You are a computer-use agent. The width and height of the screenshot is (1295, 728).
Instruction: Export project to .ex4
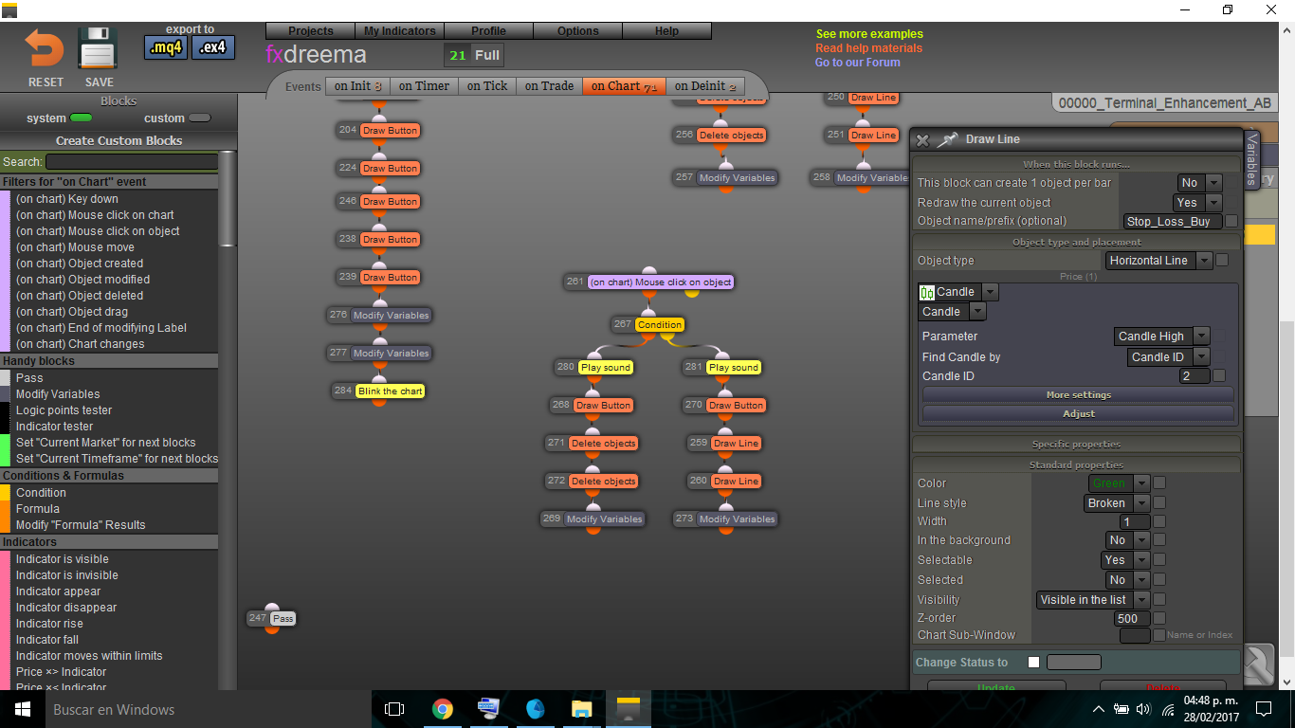(x=212, y=47)
